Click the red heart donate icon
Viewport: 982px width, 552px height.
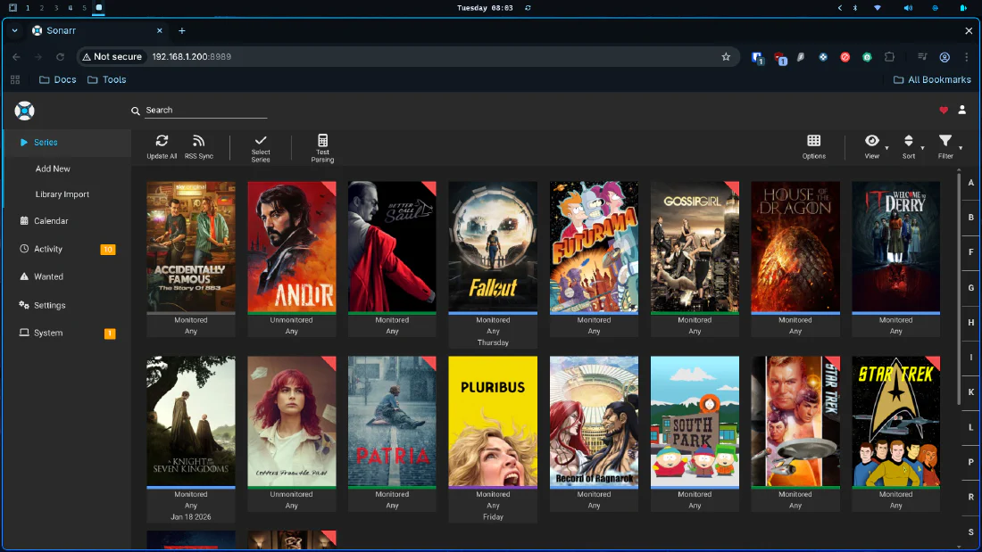tap(944, 111)
